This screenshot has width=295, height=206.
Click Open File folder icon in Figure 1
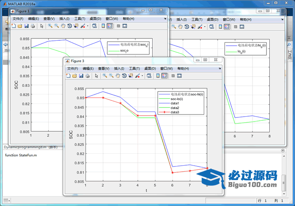click(x=20, y=26)
